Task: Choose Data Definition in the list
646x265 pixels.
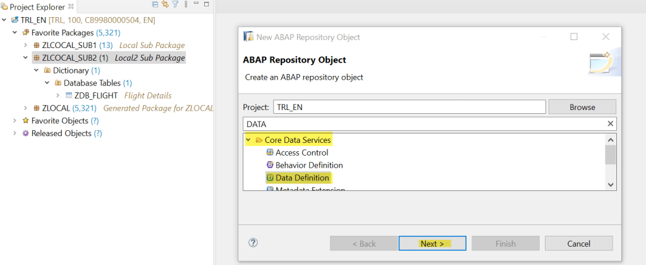Action: click(302, 178)
